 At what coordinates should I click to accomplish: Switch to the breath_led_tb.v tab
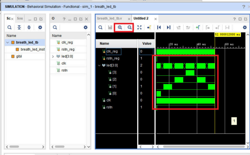[110, 19]
